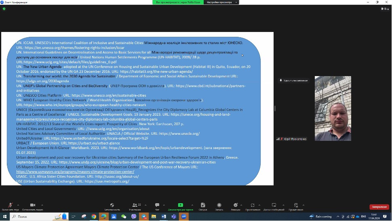Viewport: 392px width, 221px height.
Task: Expand the Whiteboards options arrow
Action: point(283,205)
